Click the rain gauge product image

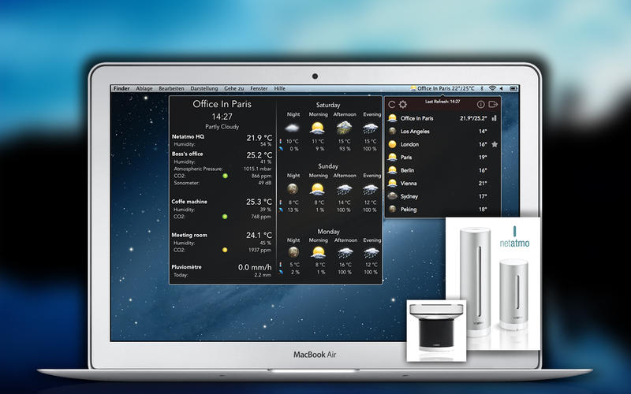pos(437,330)
